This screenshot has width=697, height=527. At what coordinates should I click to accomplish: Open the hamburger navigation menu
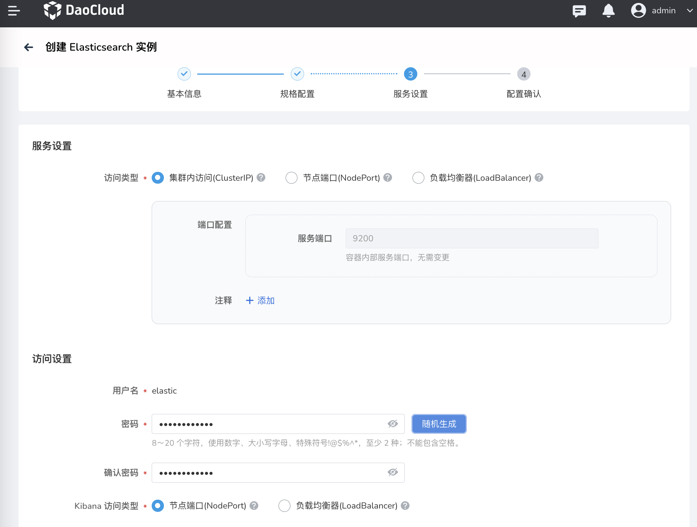click(14, 11)
